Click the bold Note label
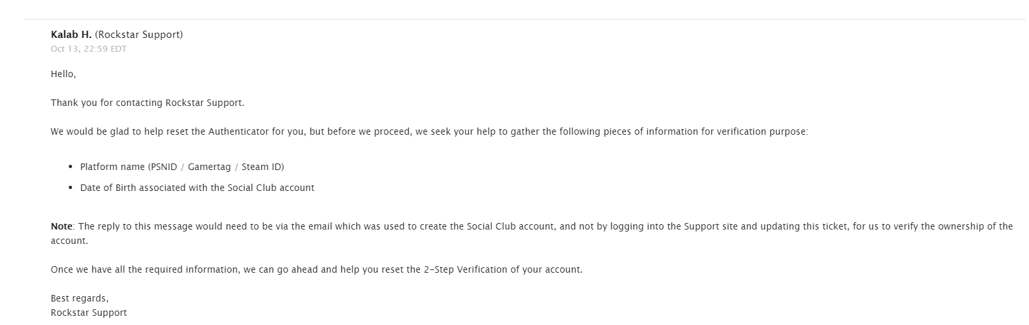 62,226
